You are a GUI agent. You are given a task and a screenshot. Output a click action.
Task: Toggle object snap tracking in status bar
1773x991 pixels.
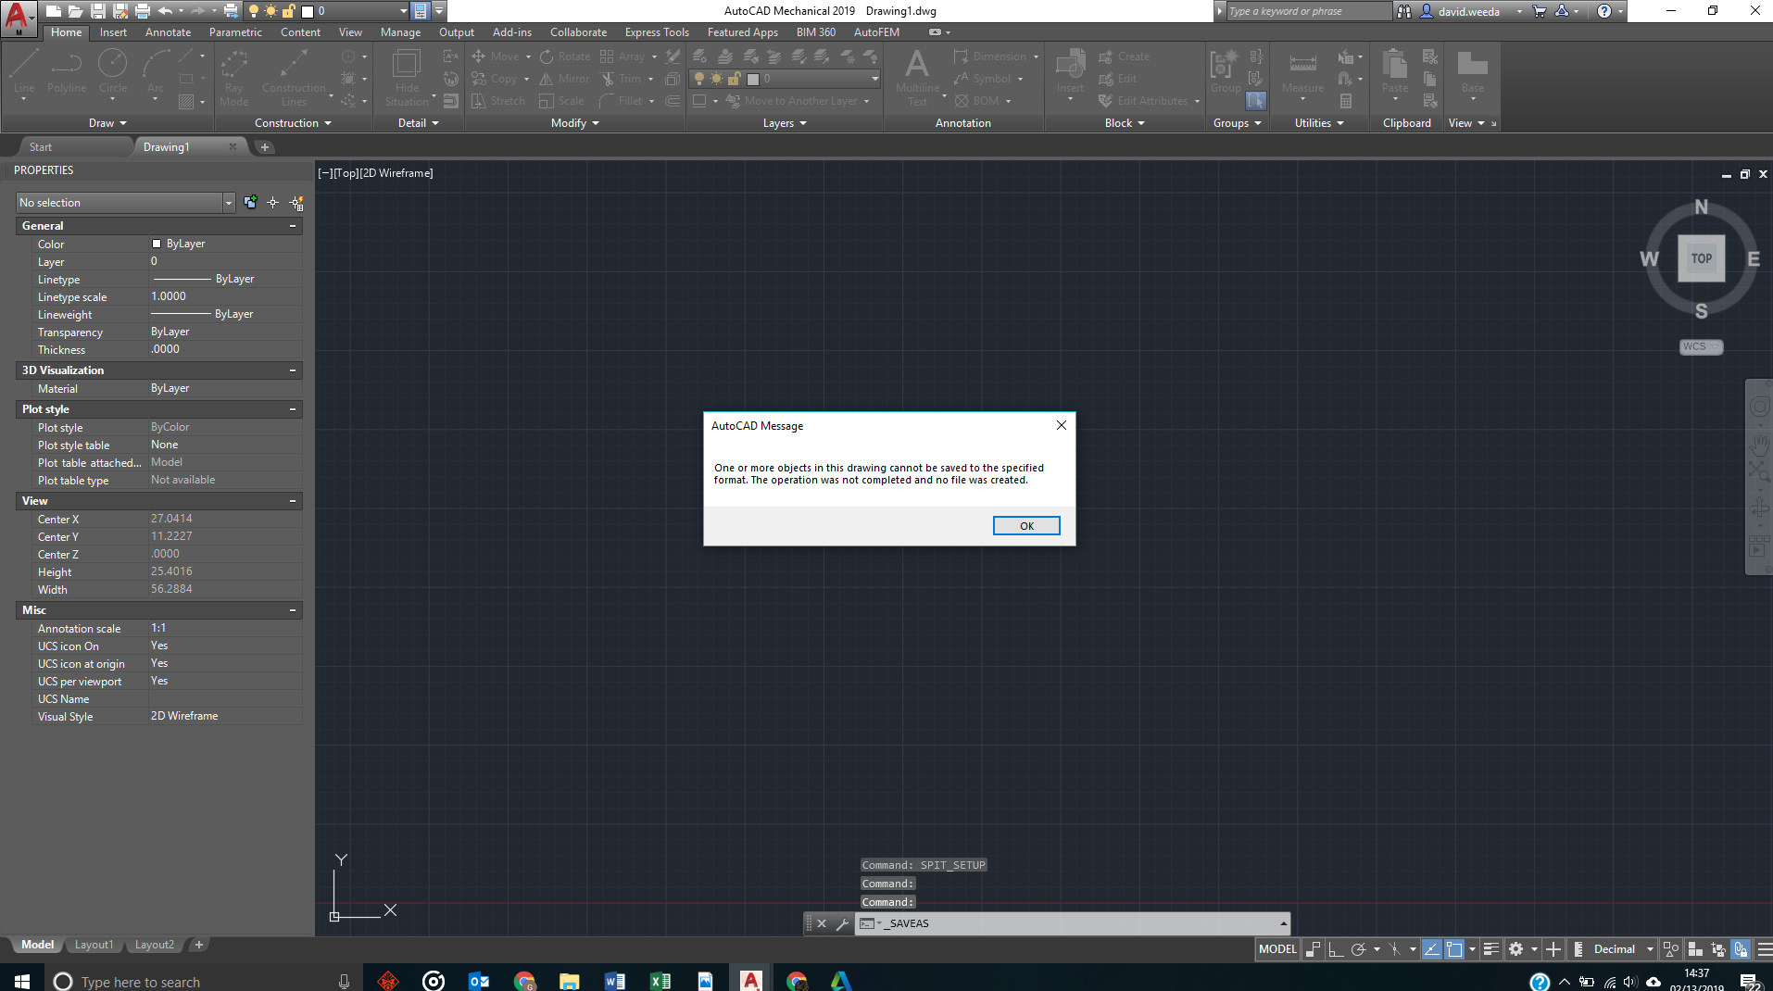(1432, 949)
